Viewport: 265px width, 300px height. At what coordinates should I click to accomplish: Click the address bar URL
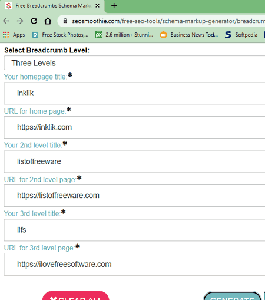click(x=168, y=21)
